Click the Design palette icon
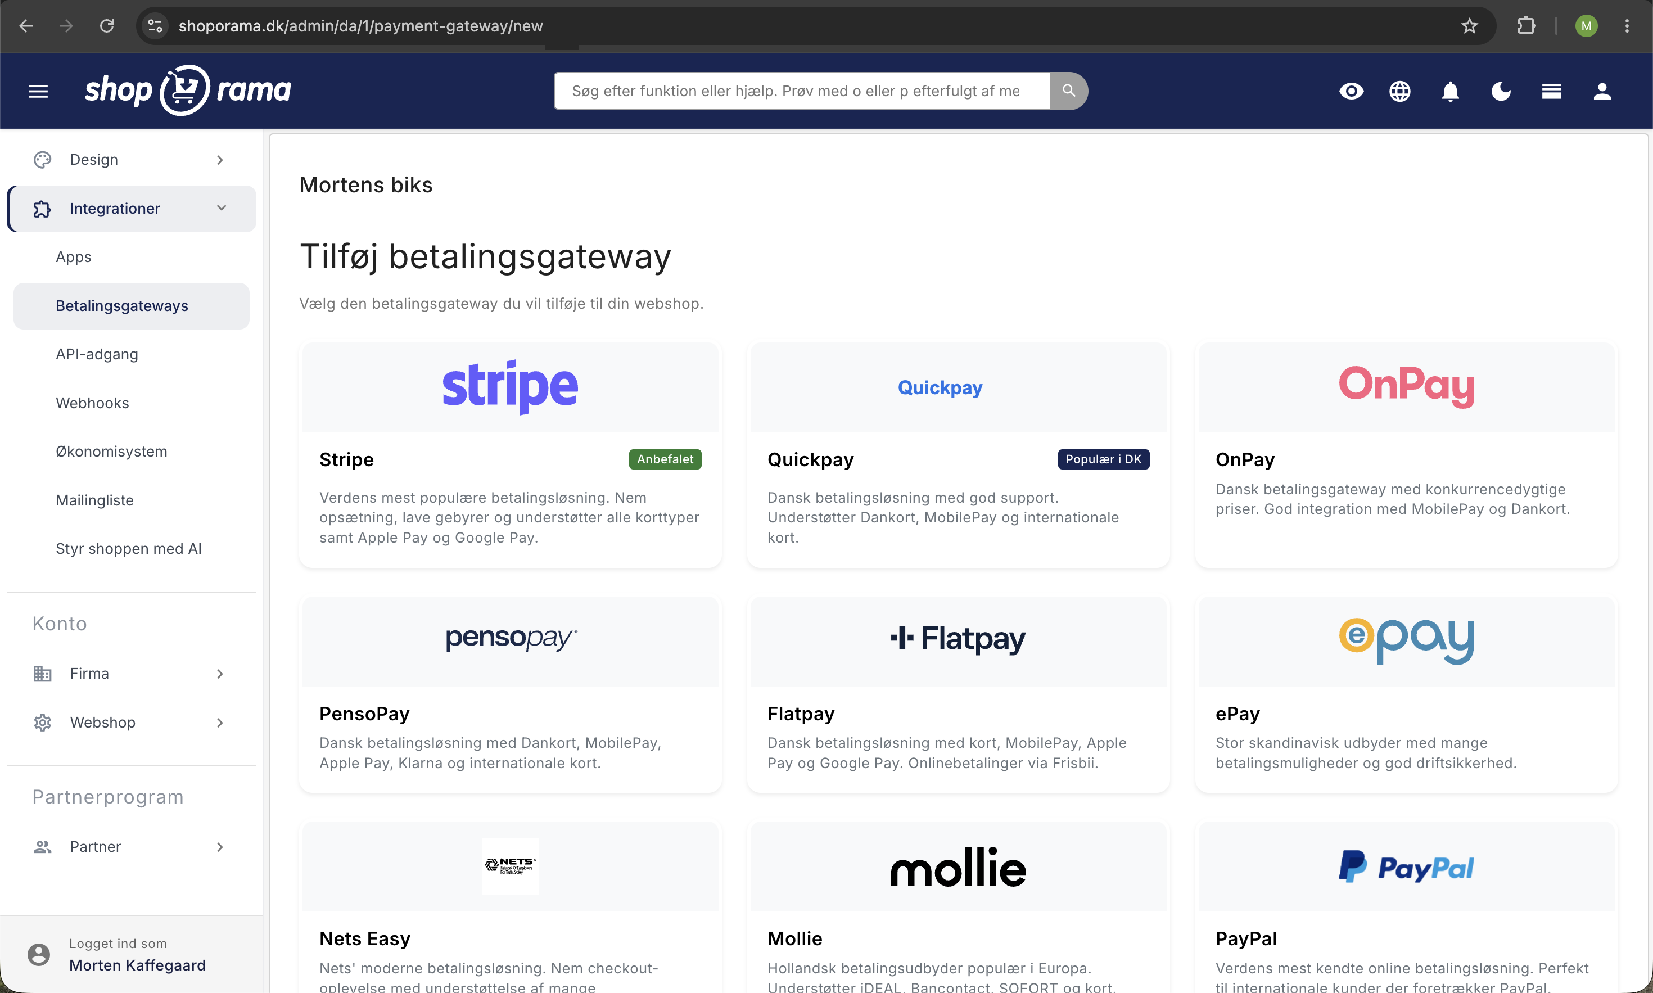Image resolution: width=1653 pixels, height=993 pixels. (x=42, y=159)
